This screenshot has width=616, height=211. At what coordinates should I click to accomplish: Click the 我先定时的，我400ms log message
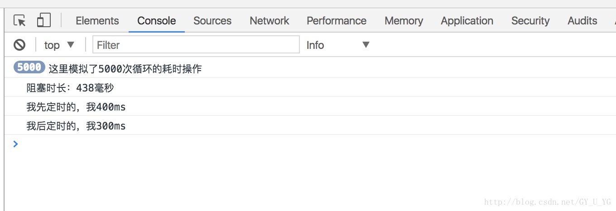[x=76, y=107]
